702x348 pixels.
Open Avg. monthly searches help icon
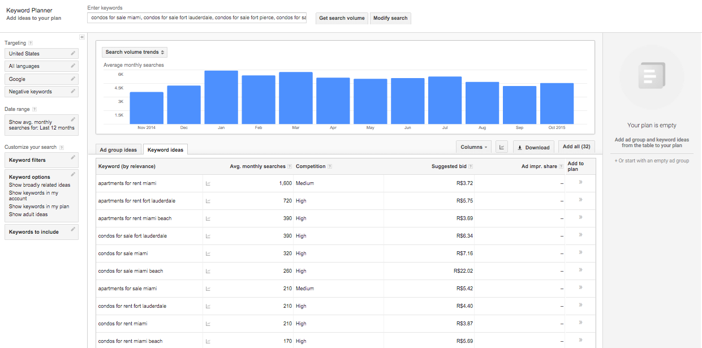click(x=290, y=166)
